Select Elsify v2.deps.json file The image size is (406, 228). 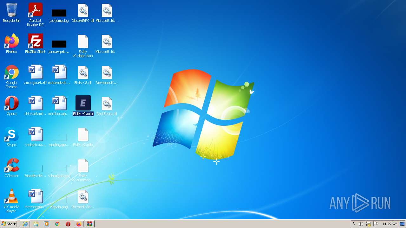83,46
